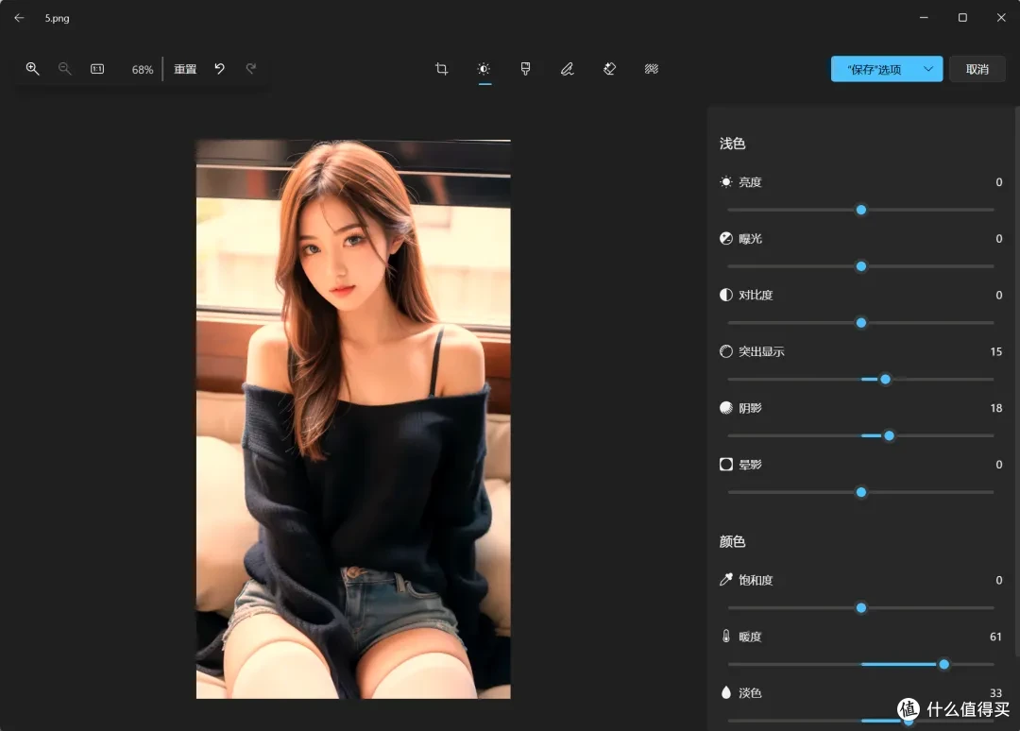Click the 浅色 section heading
The image size is (1020, 731).
(x=732, y=144)
